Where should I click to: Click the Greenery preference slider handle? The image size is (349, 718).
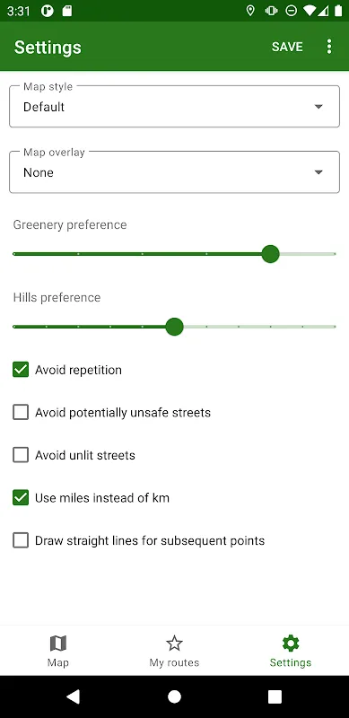tap(270, 254)
